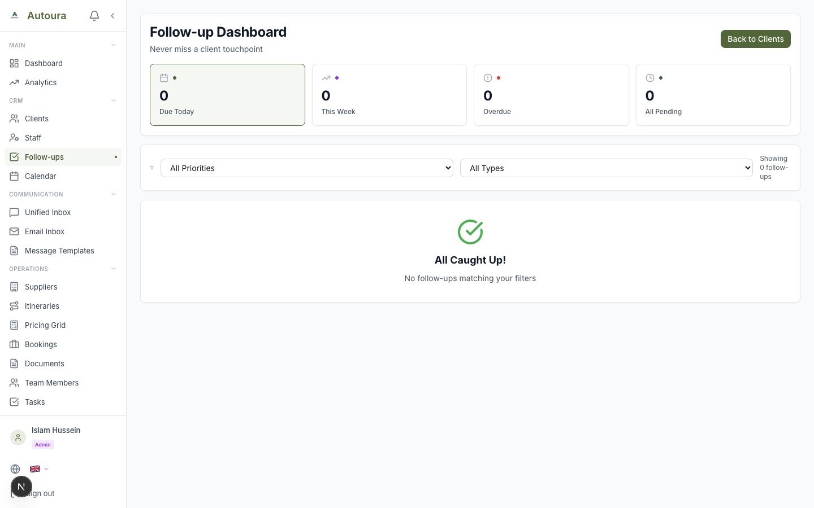
Task: Open the Message Templates link
Action: (x=63, y=251)
